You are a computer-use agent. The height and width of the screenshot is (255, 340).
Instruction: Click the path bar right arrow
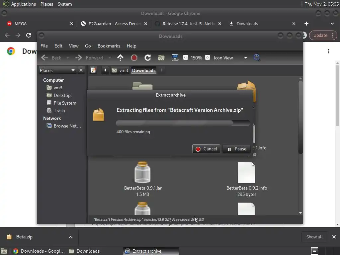coord(162,70)
